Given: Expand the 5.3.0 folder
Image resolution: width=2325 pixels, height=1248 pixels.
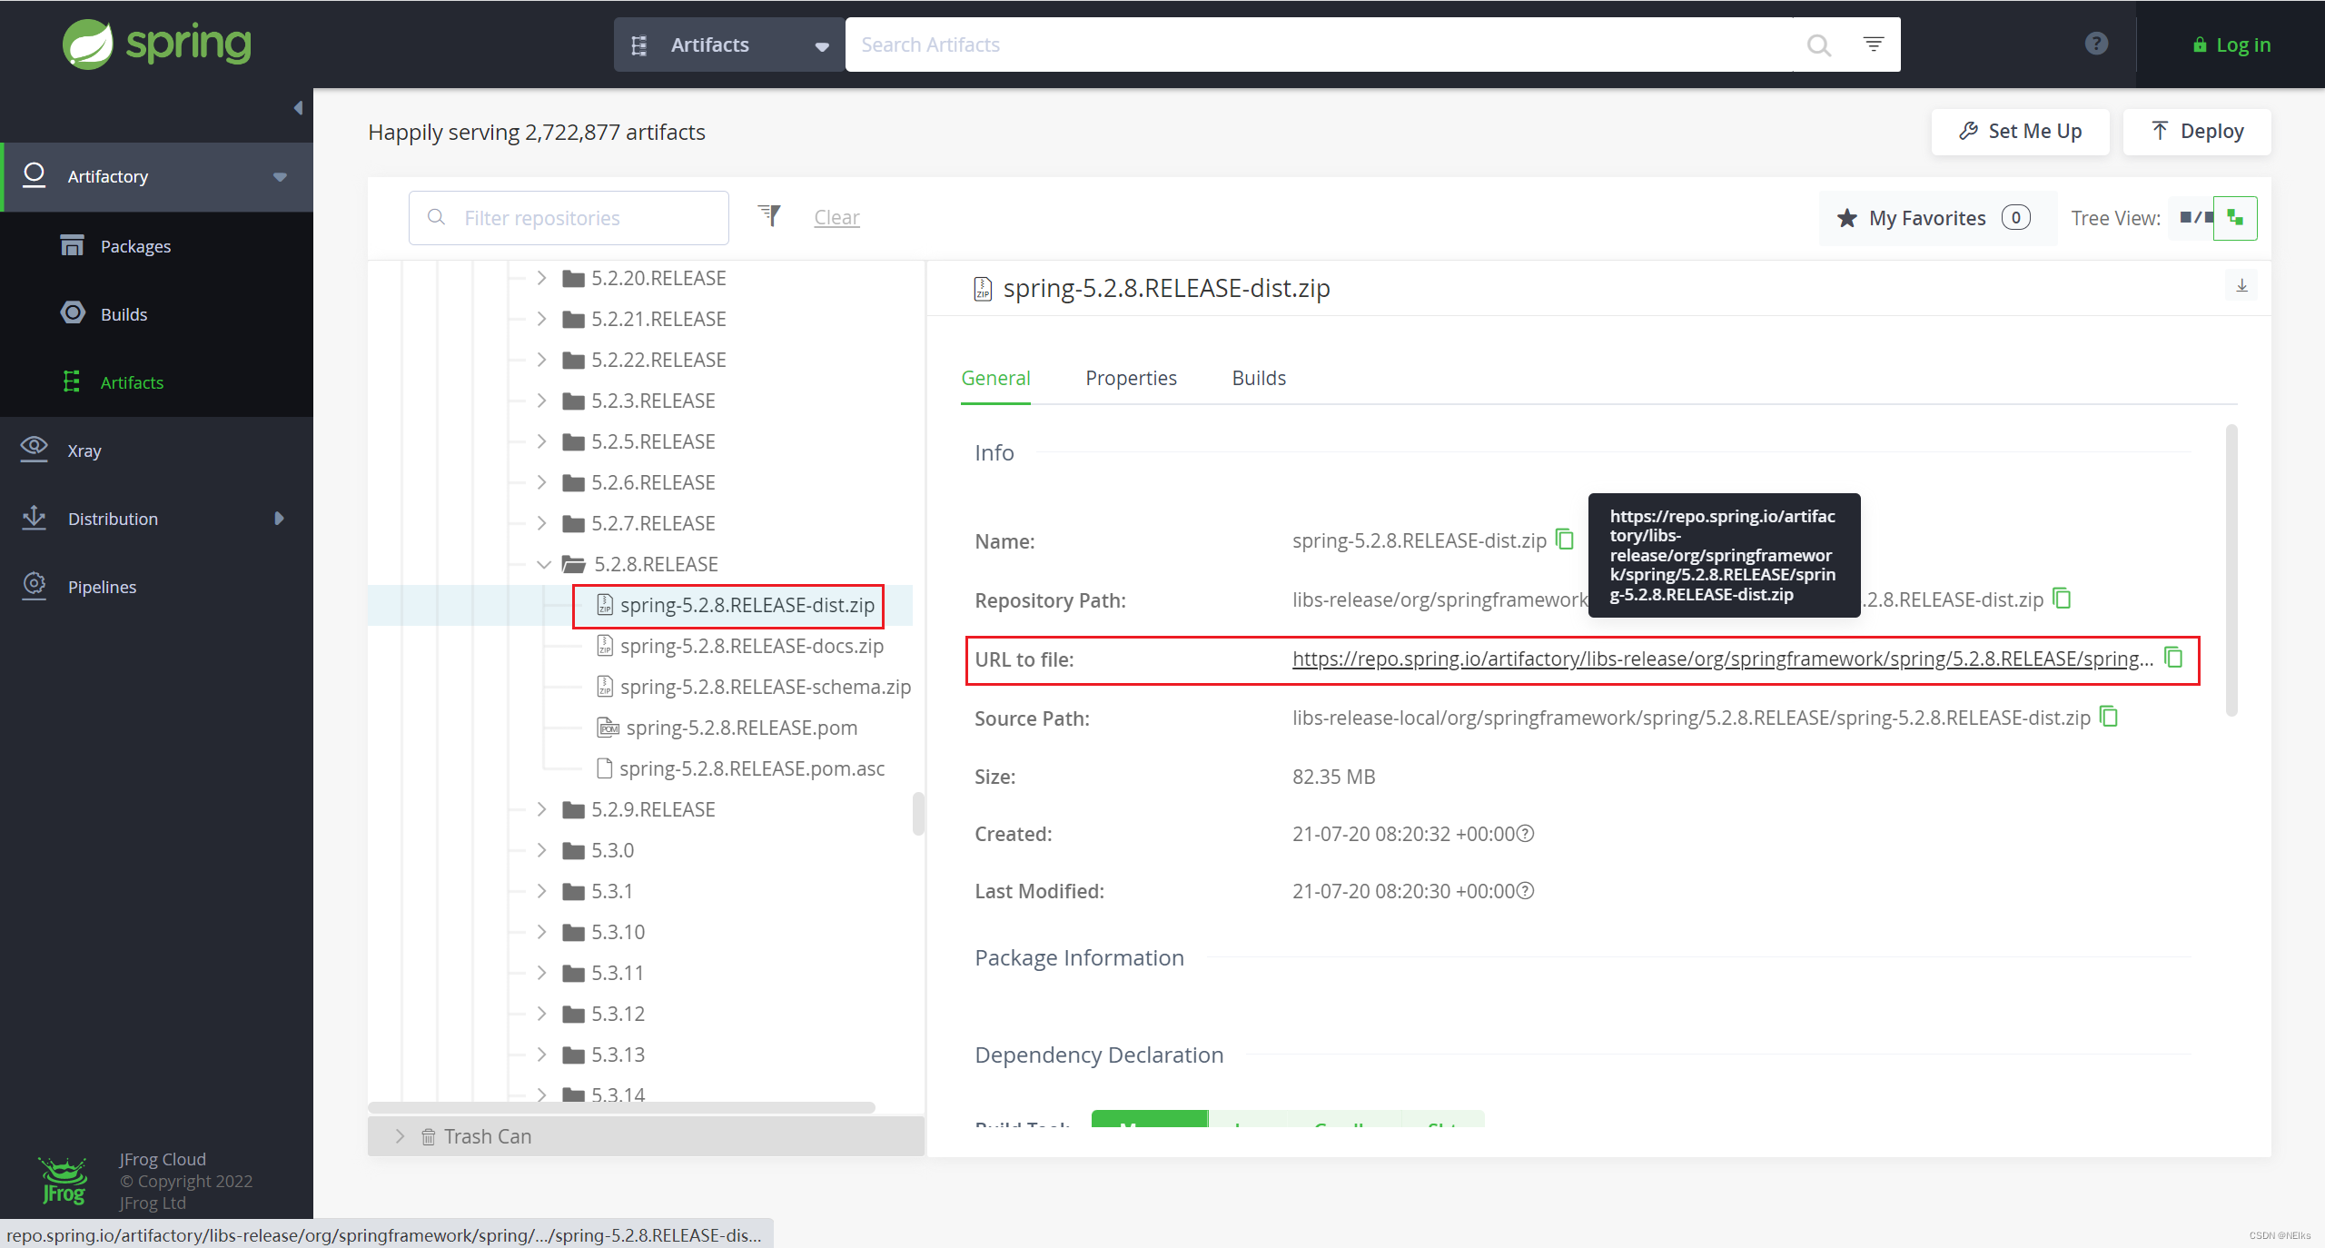Looking at the screenshot, I should (x=541, y=849).
